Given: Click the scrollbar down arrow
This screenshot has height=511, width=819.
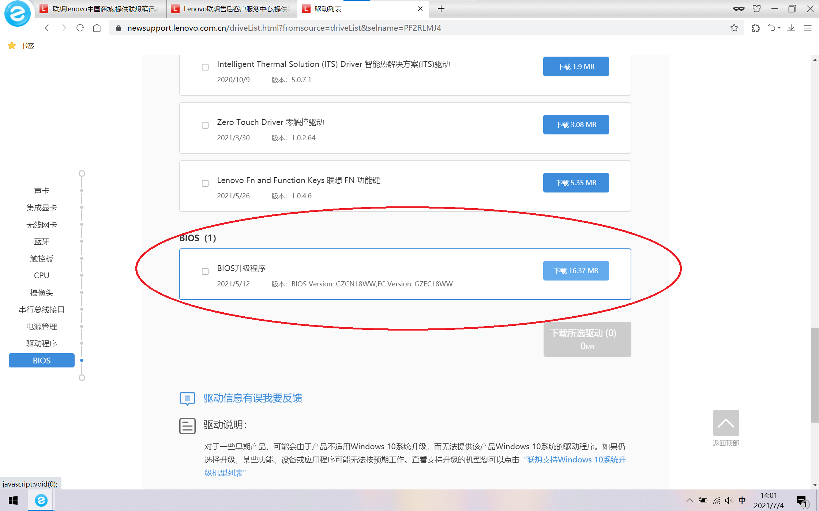Looking at the screenshot, I should pyautogui.click(x=815, y=485).
